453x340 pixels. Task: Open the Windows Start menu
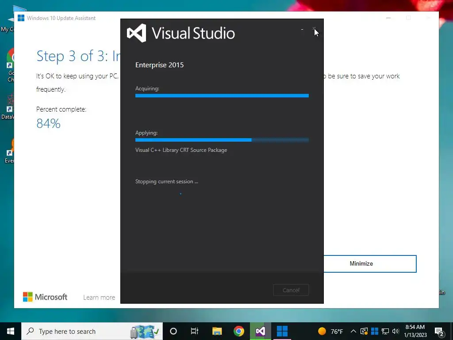pyautogui.click(x=11, y=331)
